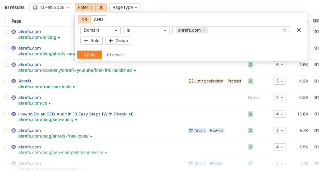Image resolution: width=319 pixels, height=174 pixels.
Task: Expand the first-100-backlinks URL arrow
Action: (135, 71)
